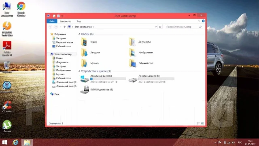Open the address bar history dropdown

pos(156,27)
